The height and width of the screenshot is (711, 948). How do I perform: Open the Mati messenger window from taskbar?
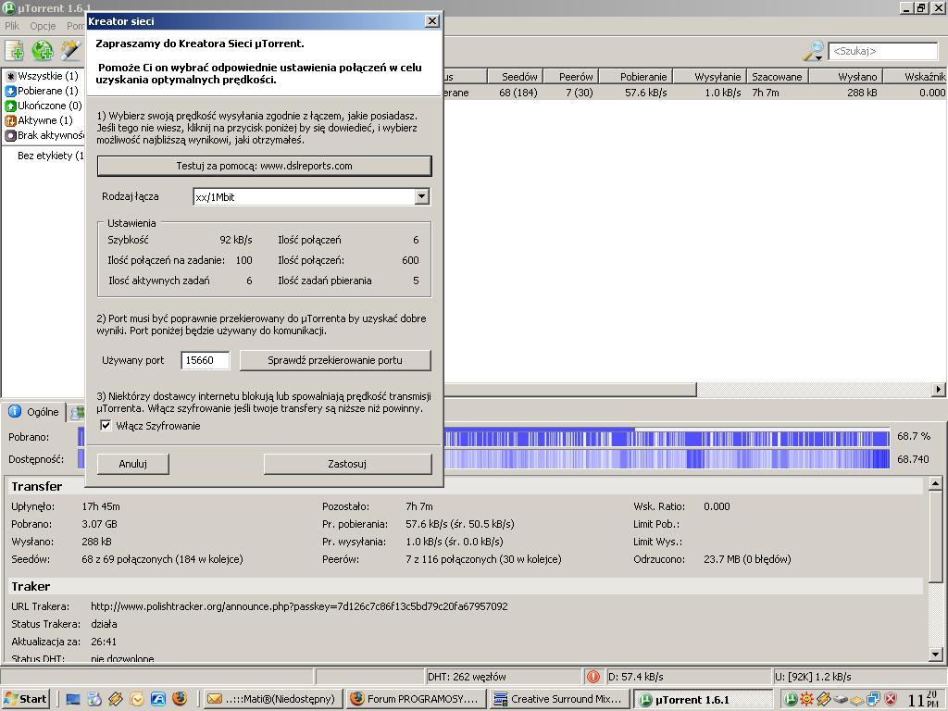[274, 699]
